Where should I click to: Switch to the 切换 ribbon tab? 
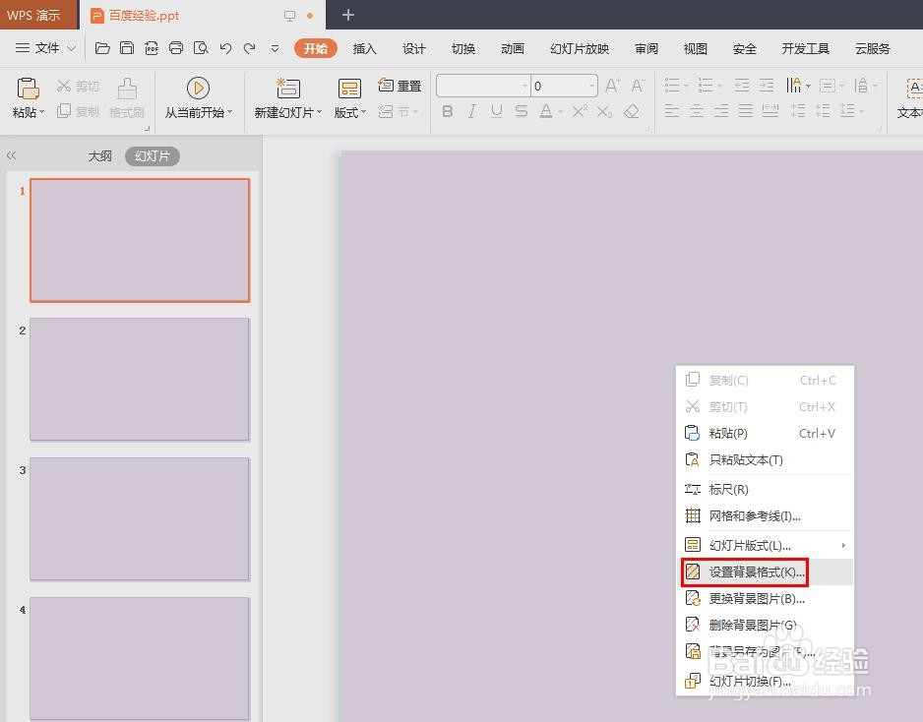click(x=463, y=49)
